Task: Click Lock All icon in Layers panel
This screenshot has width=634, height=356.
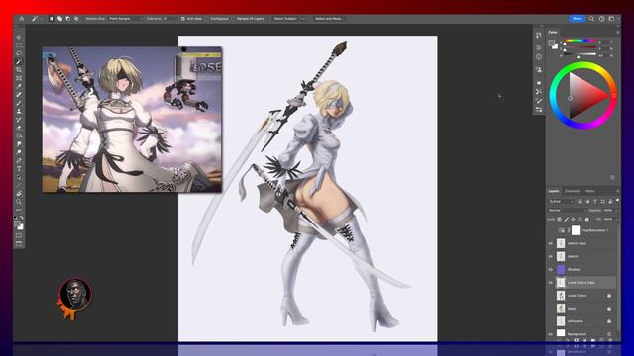Action: pos(587,220)
